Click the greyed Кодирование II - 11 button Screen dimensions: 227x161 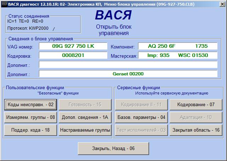coord(141,105)
